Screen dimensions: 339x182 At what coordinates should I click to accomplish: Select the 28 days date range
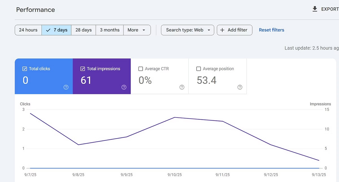84,30
